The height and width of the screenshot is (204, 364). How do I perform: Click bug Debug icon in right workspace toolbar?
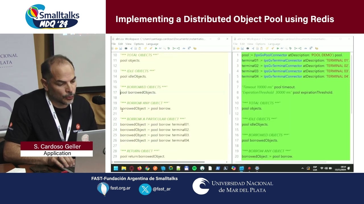290,48
